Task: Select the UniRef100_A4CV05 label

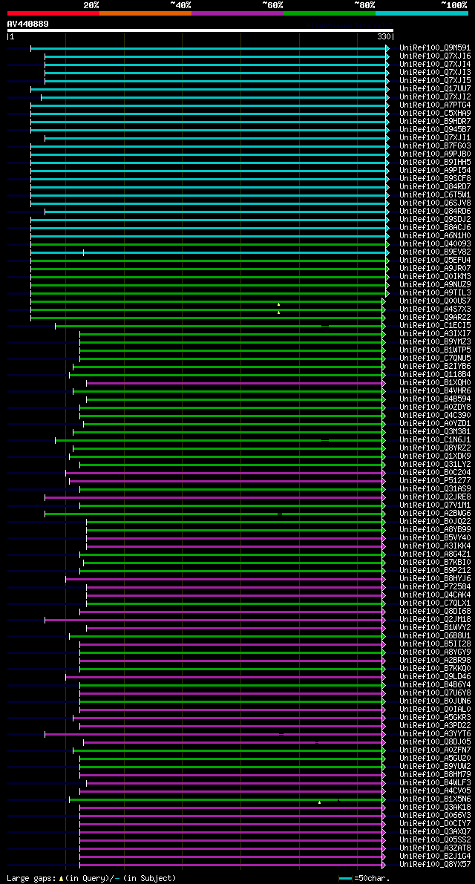Action: 435,791
